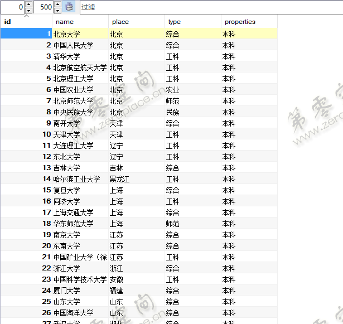Click the refresh data icon beside 500
The image size is (343, 324).
click(69, 7)
